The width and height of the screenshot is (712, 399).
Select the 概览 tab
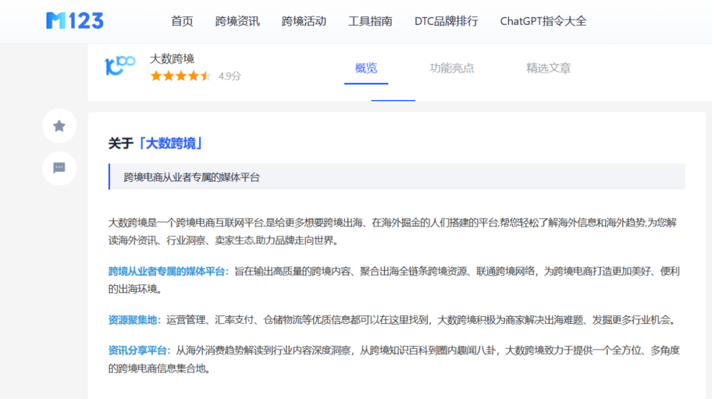tap(366, 68)
